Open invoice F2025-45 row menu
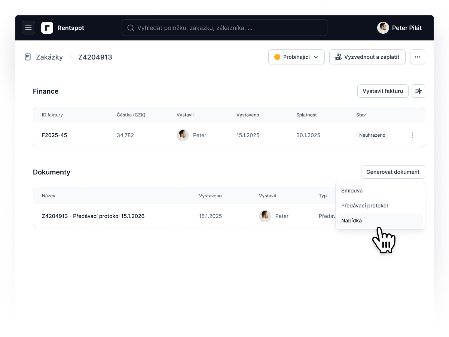The image size is (449, 337). 412,135
